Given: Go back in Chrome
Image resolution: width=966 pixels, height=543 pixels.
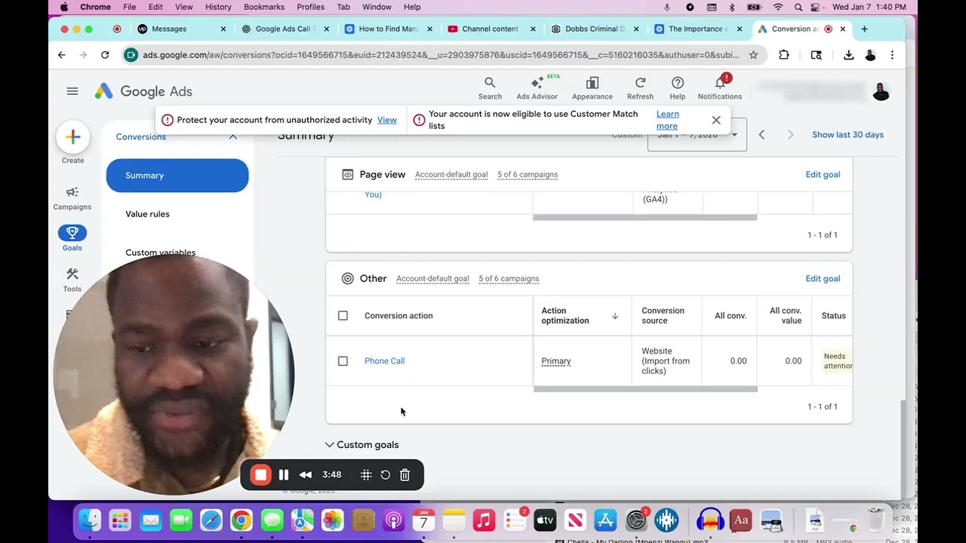Looking at the screenshot, I should 62,55.
